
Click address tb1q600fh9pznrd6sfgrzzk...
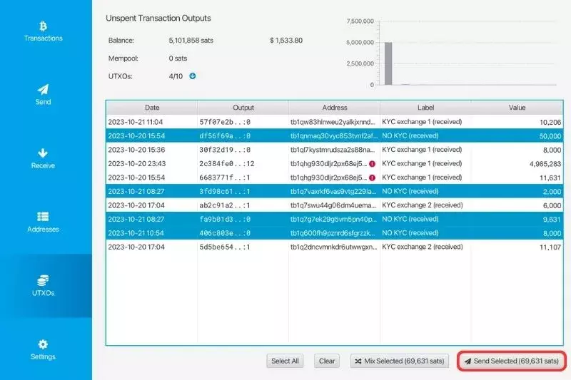point(333,233)
